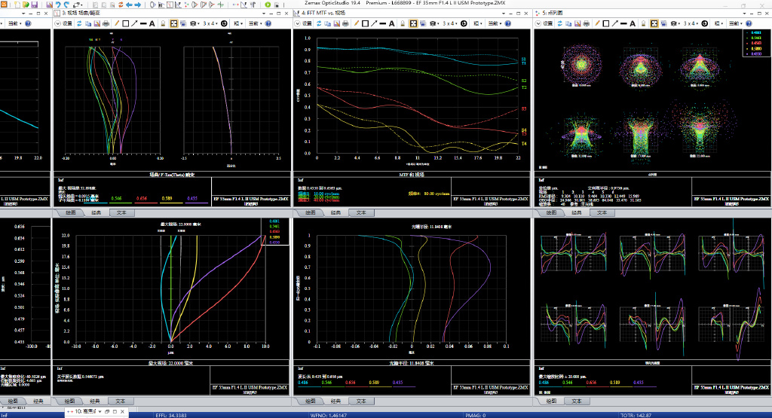Select the rectangle draw tool in the field curvature window
The image size is (772, 418).
point(124,23)
